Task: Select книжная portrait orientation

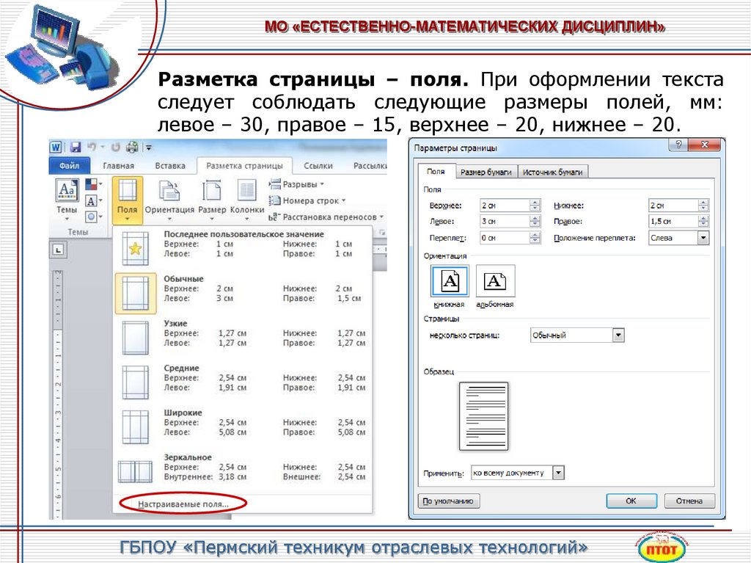Action: click(x=450, y=286)
